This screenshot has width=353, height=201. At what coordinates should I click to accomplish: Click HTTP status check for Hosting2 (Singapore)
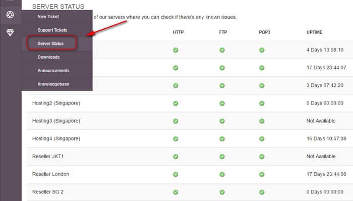click(x=175, y=104)
